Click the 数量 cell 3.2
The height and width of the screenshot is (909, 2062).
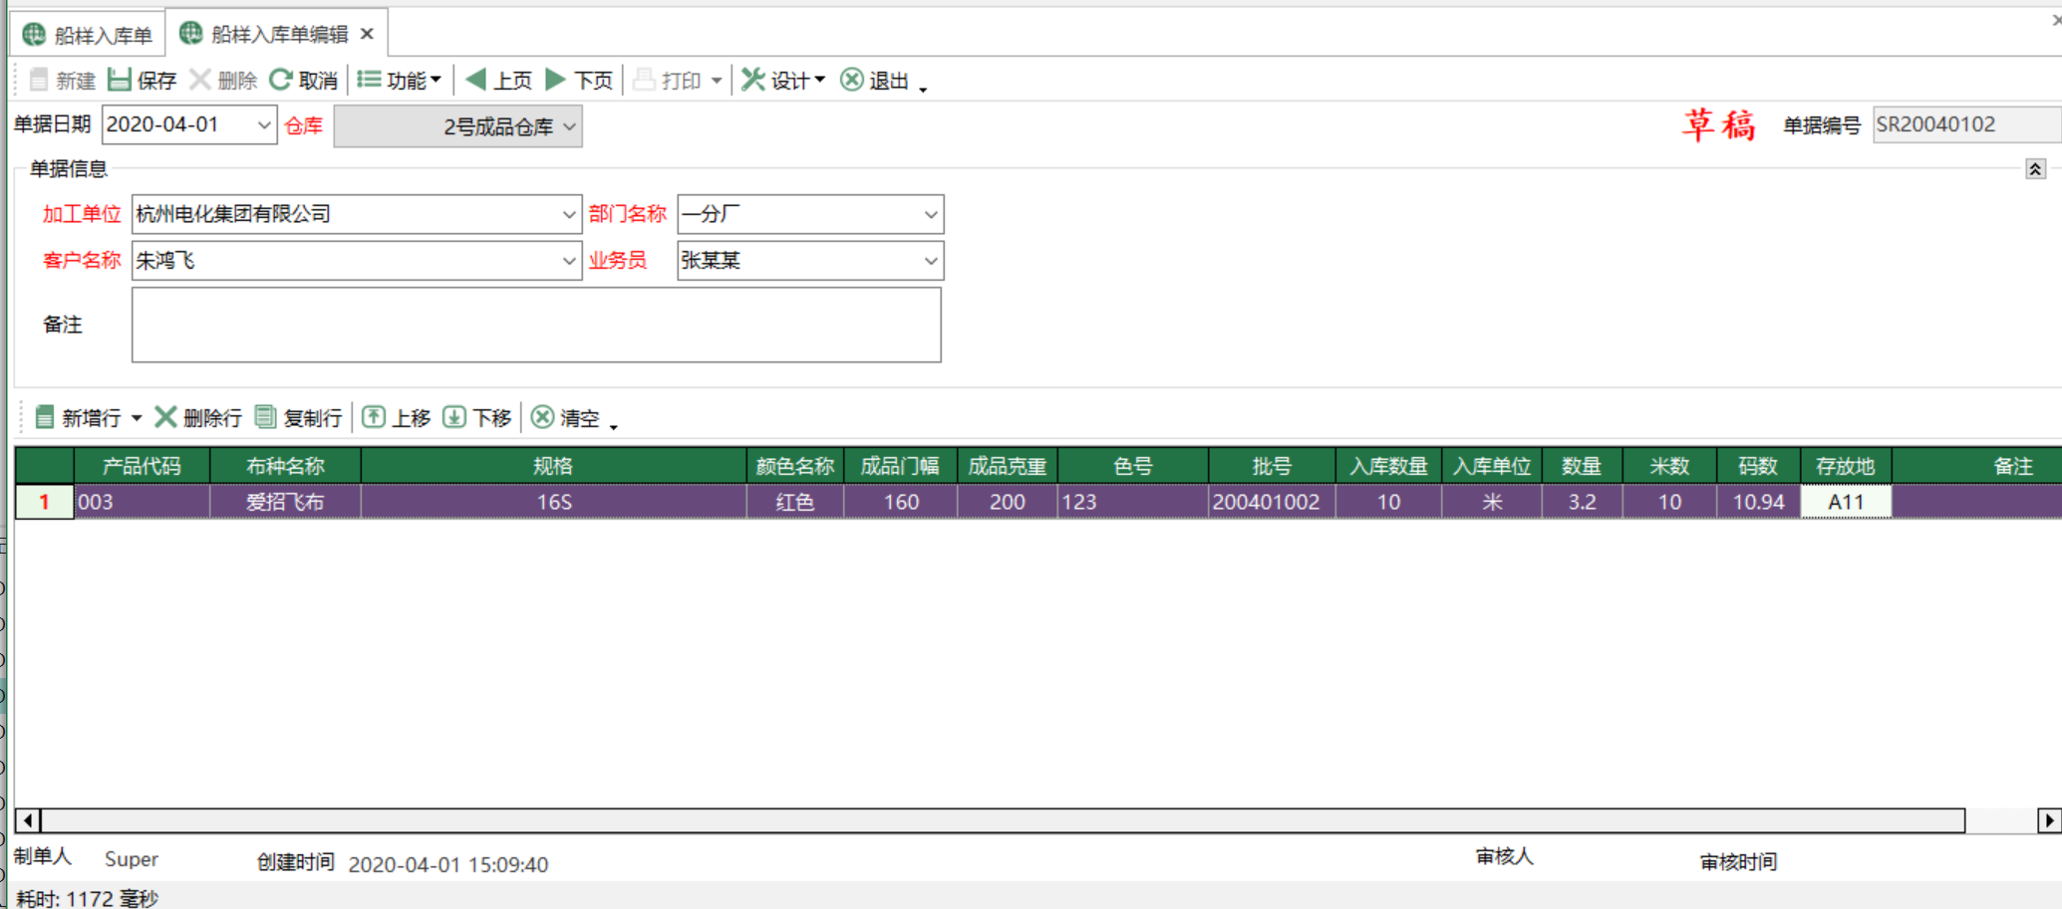[1582, 502]
